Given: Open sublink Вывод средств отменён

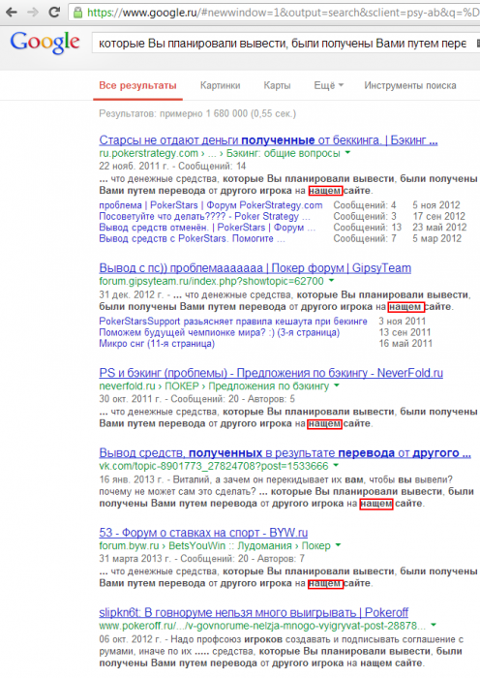Looking at the screenshot, I should click(207, 228).
